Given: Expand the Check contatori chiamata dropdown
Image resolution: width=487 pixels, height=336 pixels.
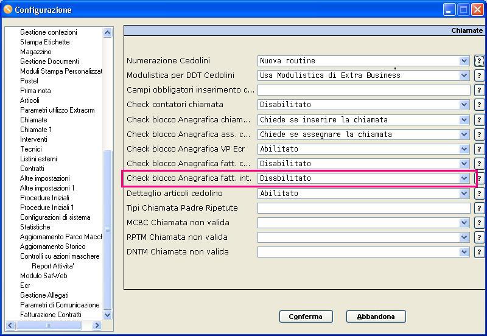Looking at the screenshot, I should coord(464,105).
